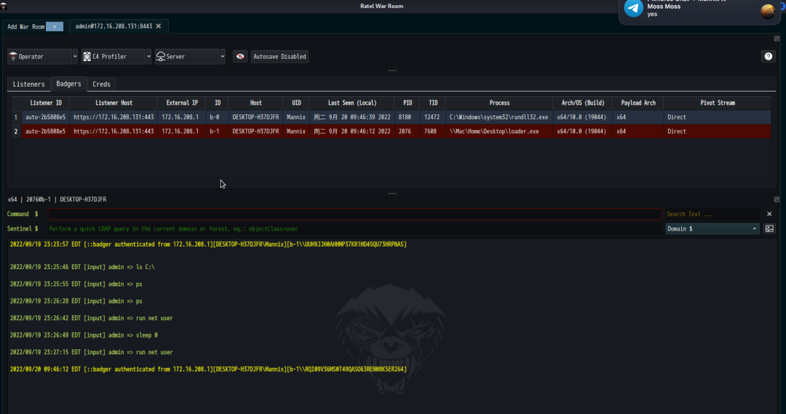Open the Domain $ dropdown
This screenshot has height=414, width=786.
pyautogui.click(x=712, y=228)
